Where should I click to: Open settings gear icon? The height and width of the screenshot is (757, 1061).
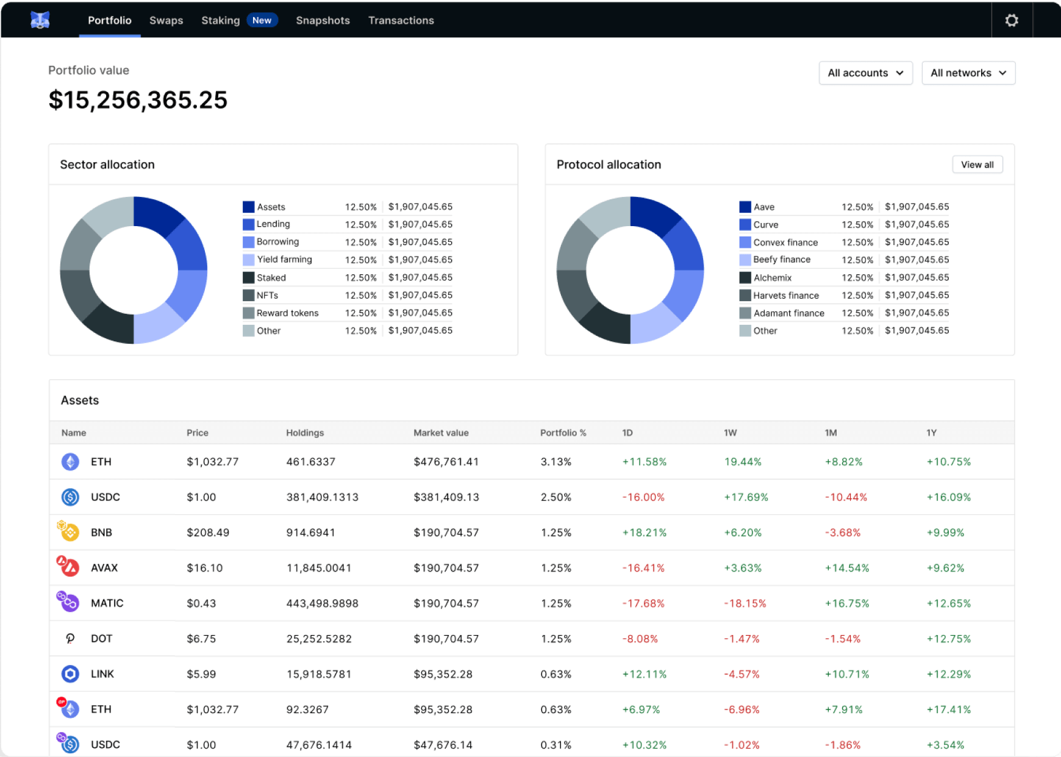1012,21
